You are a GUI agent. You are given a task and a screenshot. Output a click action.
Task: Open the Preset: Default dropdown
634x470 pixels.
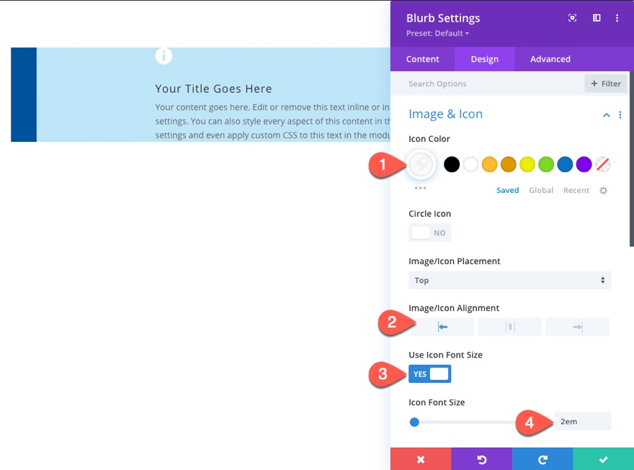pyautogui.click(x=437, y=33)
